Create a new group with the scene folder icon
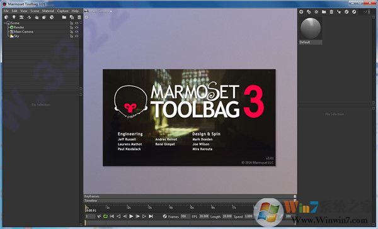The image size is (378, 229). coord(64,18)
